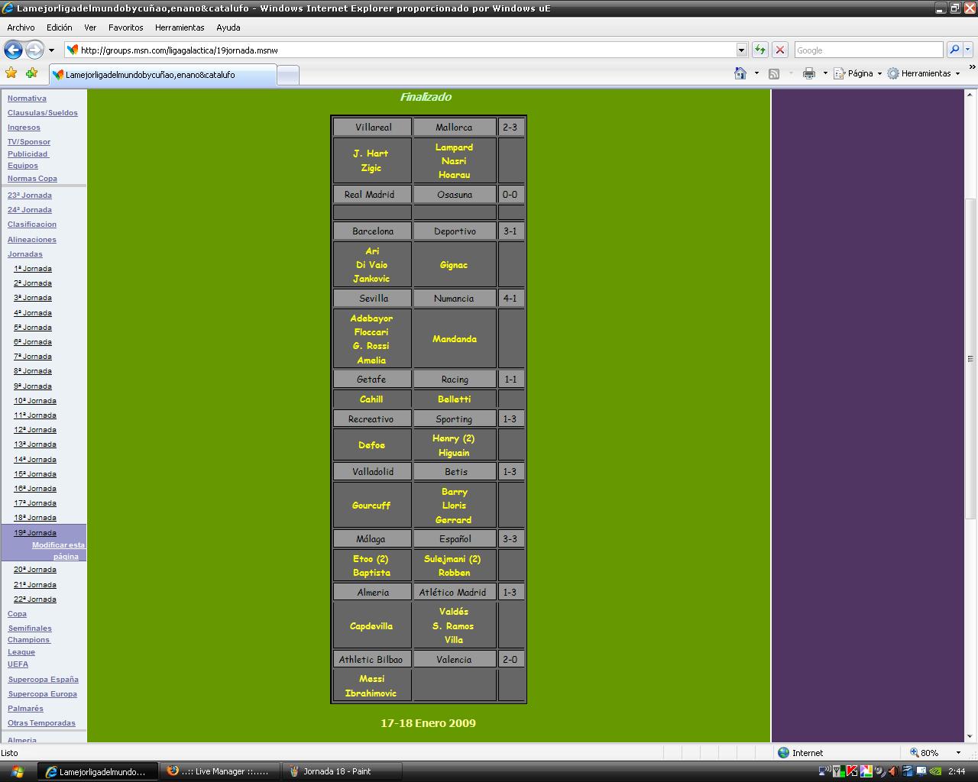Select the Lamejorligadelmundo browser tab
The width and height of the screenshot is (978, 782).
pos(163,75)
